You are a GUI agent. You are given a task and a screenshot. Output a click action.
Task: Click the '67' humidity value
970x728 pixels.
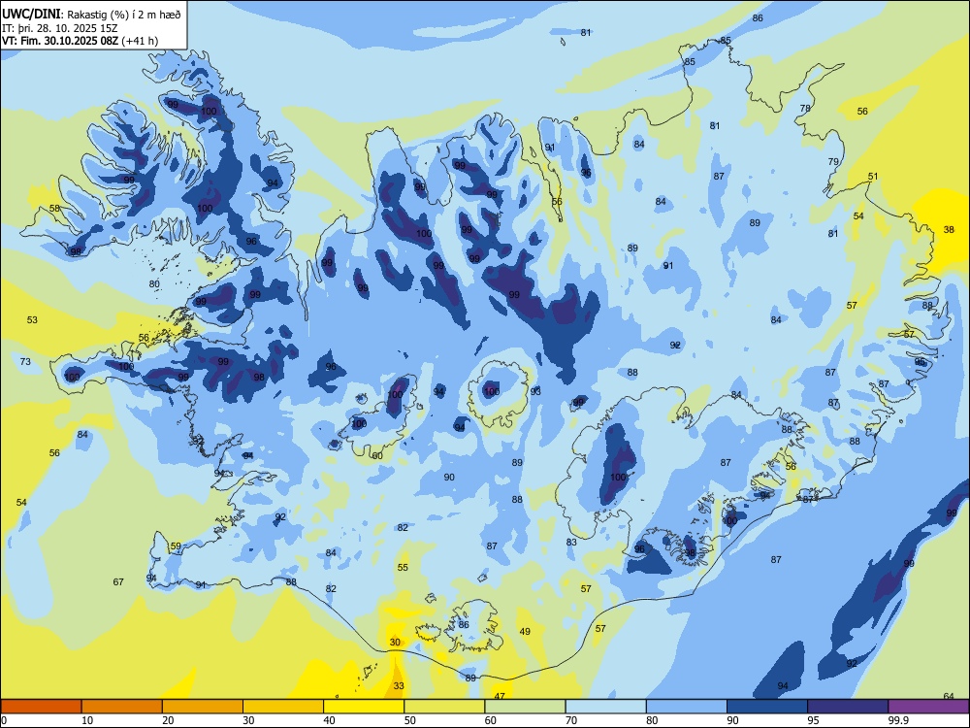coord(118,581)
